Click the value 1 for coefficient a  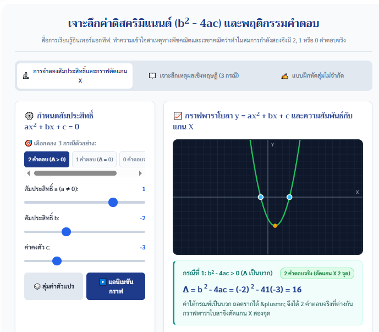[x=144, y=189]
